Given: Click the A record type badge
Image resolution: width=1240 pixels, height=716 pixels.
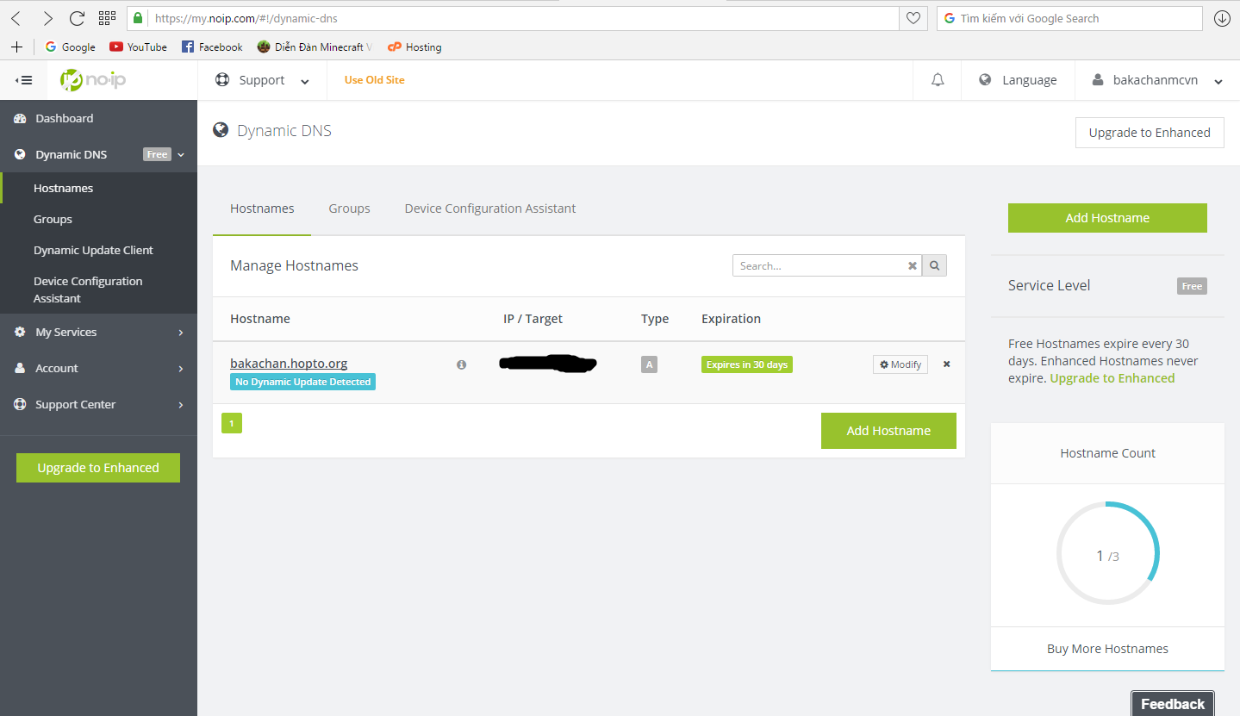Looking at the screenshot, I should [649, 364].
